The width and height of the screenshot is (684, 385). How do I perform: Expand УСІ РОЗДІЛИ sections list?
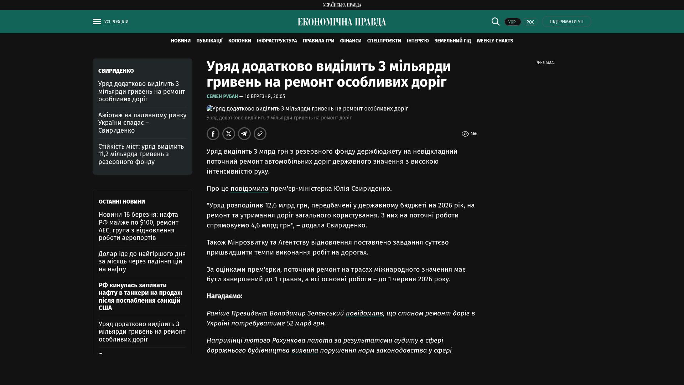(116, 22)
